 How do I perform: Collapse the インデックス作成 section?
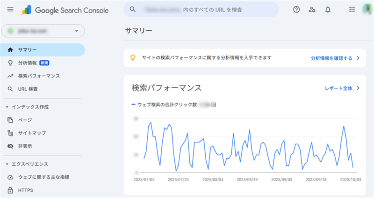7,107
